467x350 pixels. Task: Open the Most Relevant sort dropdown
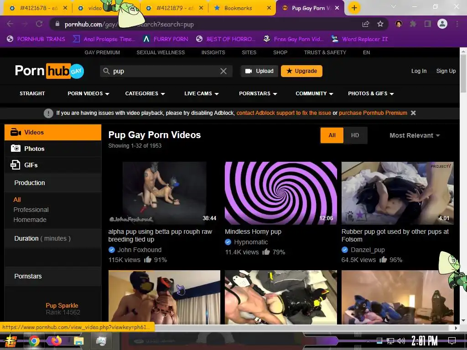(x=415, y=135)
